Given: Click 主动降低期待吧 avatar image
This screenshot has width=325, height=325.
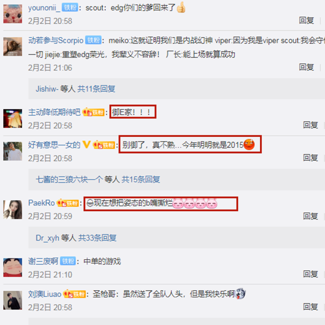Looking at the screenshot, I should 13,118.
